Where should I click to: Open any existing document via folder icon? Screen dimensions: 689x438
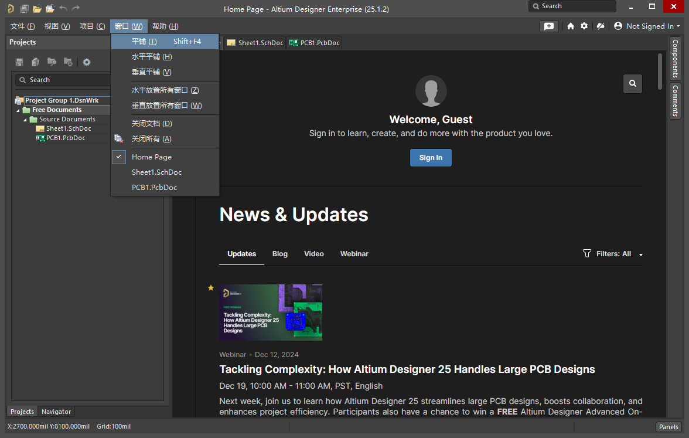coord(37,8)
